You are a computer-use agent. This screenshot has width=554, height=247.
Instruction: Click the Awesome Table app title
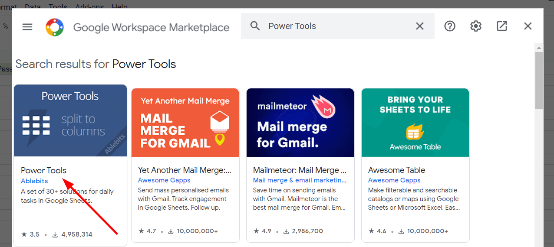(396, 170)
